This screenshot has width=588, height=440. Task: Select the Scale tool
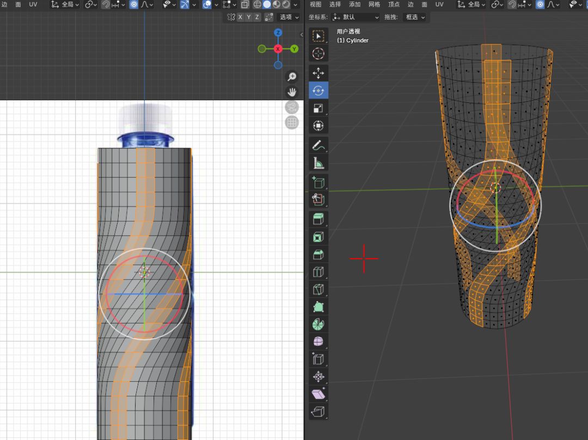click(x=318, y=108)
